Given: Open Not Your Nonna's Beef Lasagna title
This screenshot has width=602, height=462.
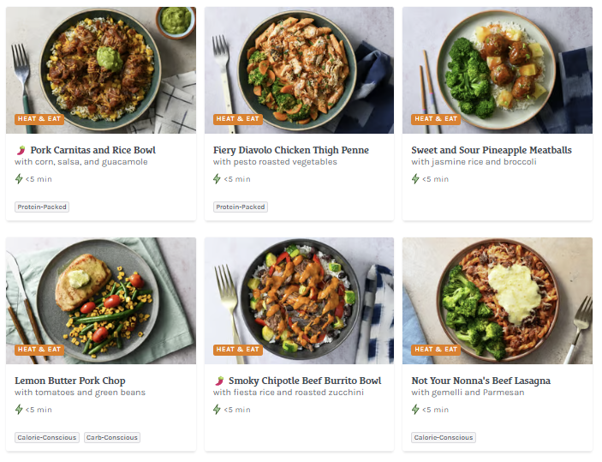Looking at the screenshot, I should point(480,381).
